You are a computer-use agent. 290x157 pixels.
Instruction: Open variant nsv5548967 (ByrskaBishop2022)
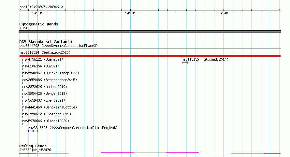click(x=51, y=73)
